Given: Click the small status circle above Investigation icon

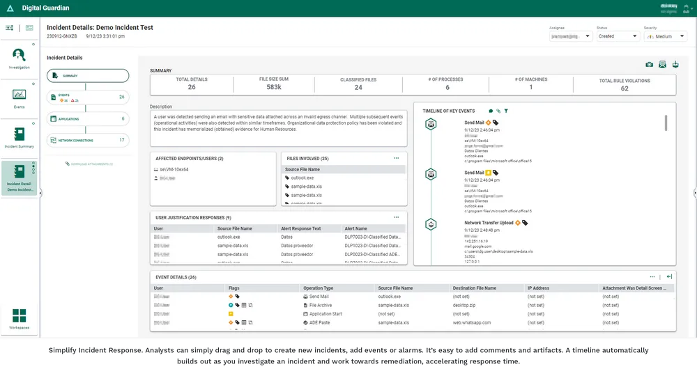Looking at the screenshot, I should pyautogui.click(x=33, y=45).
